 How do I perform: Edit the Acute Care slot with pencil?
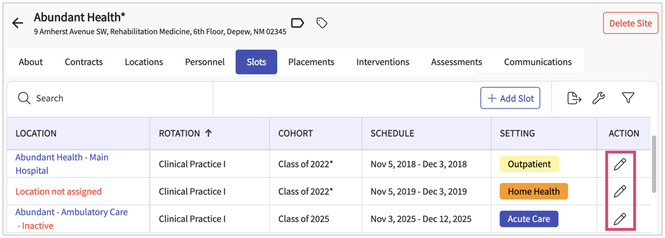(620, 219)
